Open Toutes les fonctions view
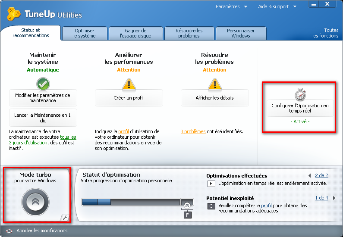 pyautogui.click(x=325, y=33)
